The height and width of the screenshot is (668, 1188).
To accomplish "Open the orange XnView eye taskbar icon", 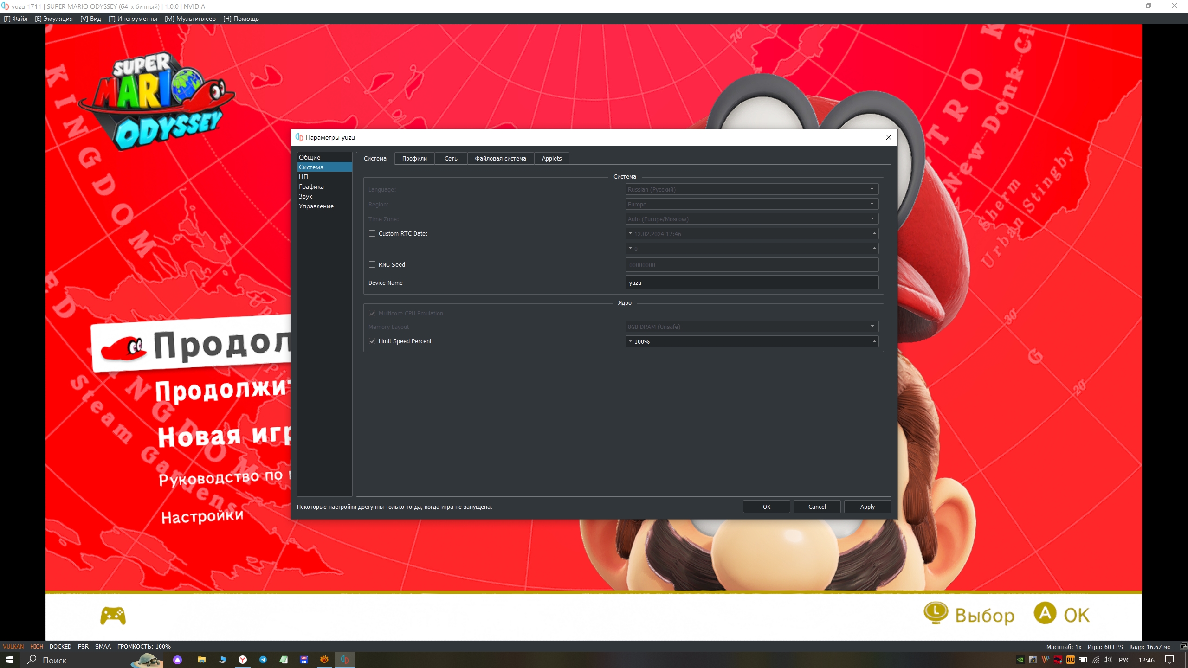I will (324, 660).
